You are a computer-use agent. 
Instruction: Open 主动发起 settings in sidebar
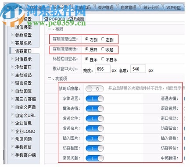pos(23,75)
